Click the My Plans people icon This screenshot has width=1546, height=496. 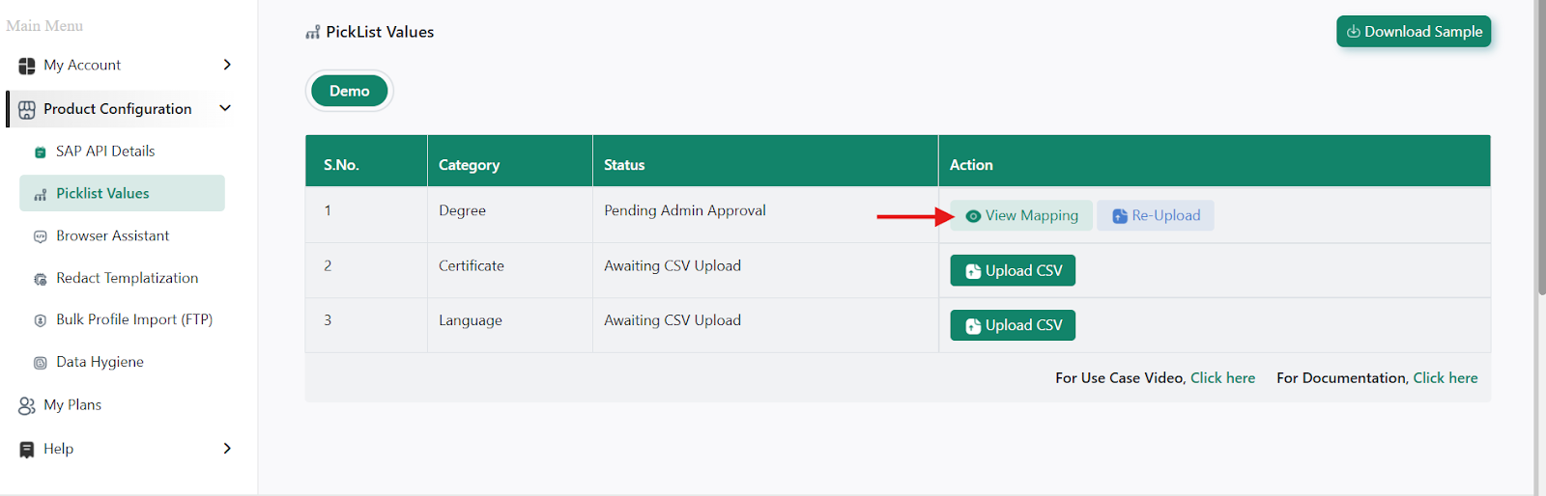tap(27, 406)
